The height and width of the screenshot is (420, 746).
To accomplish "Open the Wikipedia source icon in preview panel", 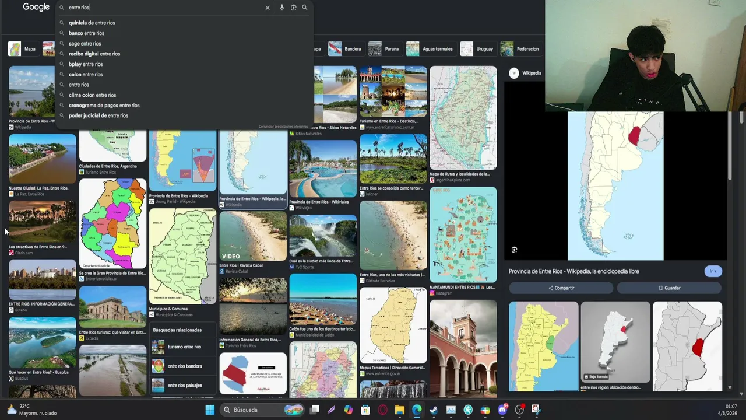I will click(513, 73).
